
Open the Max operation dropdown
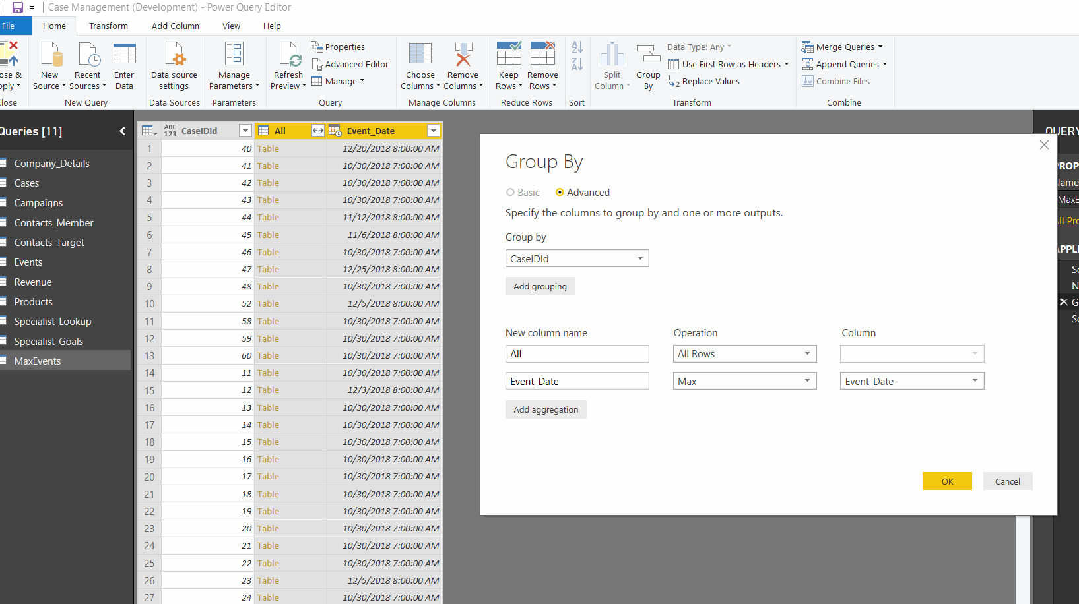click(745, 381)
